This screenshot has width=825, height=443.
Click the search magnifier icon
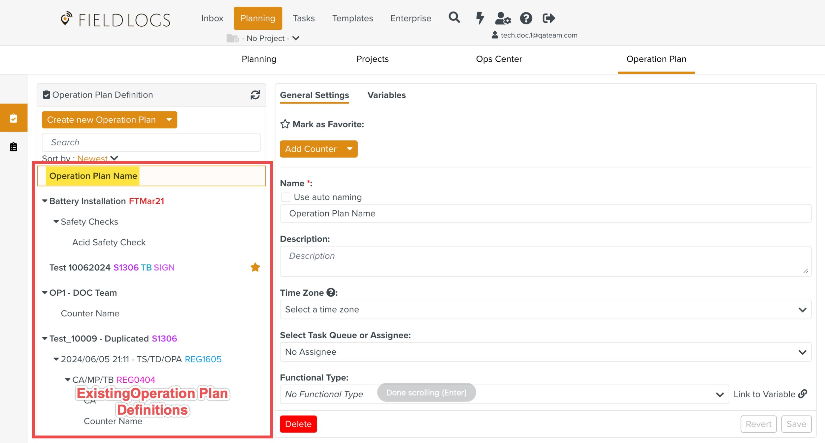click(454, 17)
